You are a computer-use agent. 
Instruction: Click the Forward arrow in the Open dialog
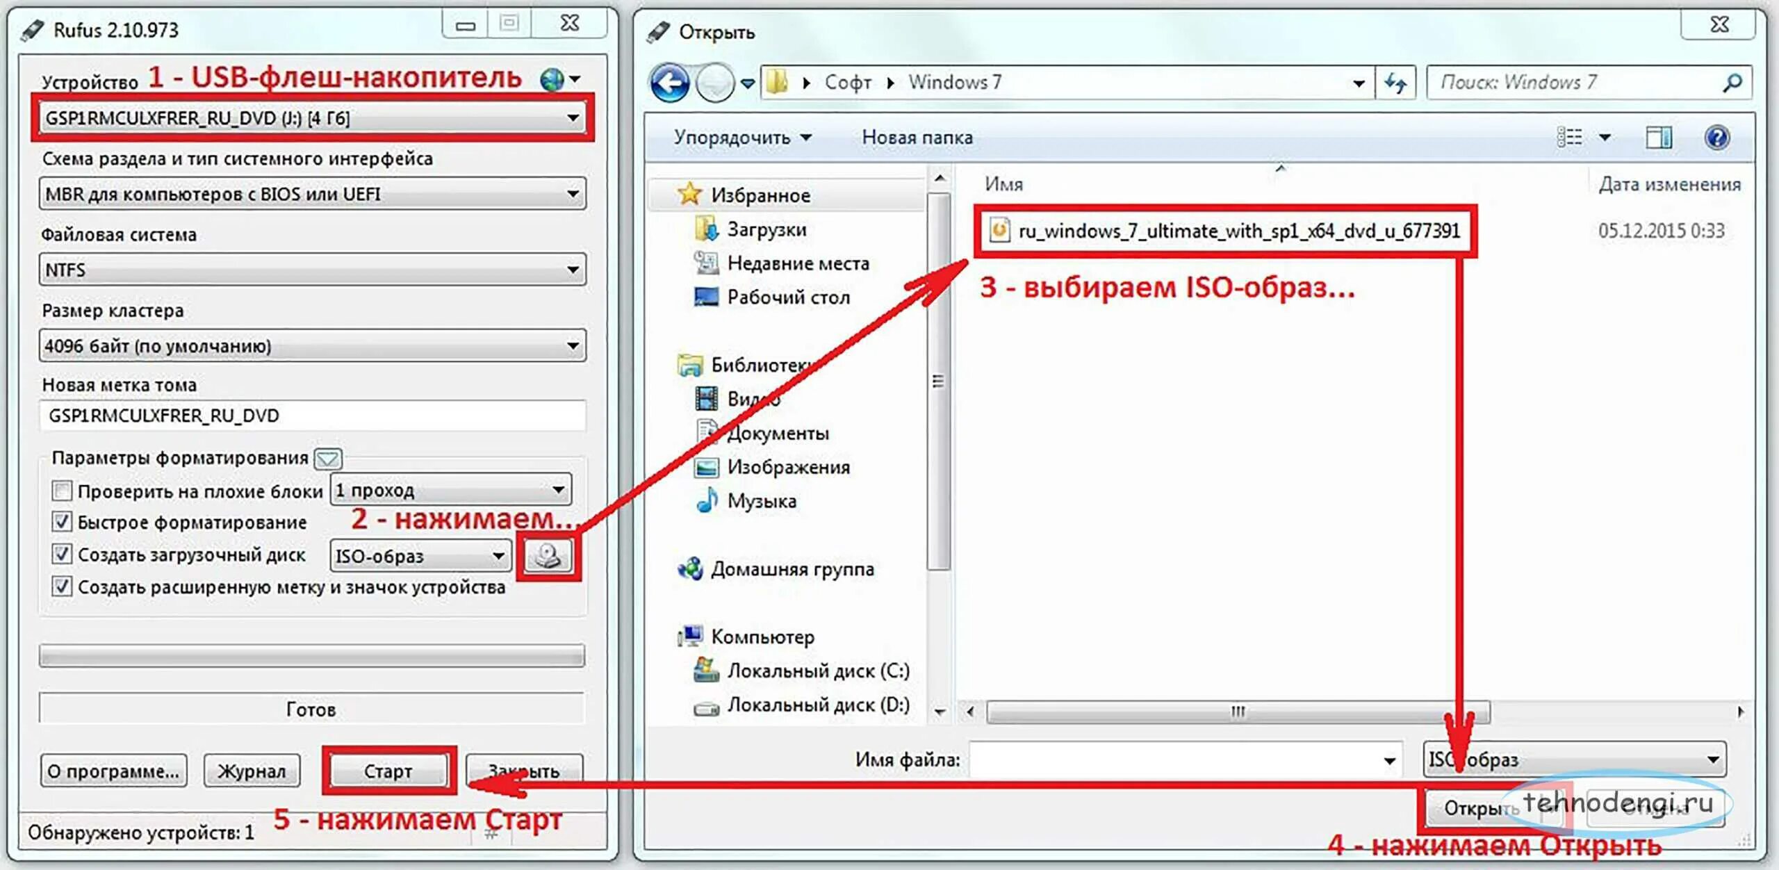[x=715, y=83]
